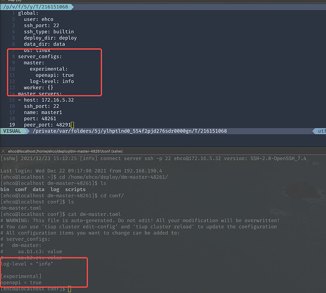Click the line 'ssh_type: builtin'
Image resolution: width=326 pixels, height=293 pixels.
[49, 32]
